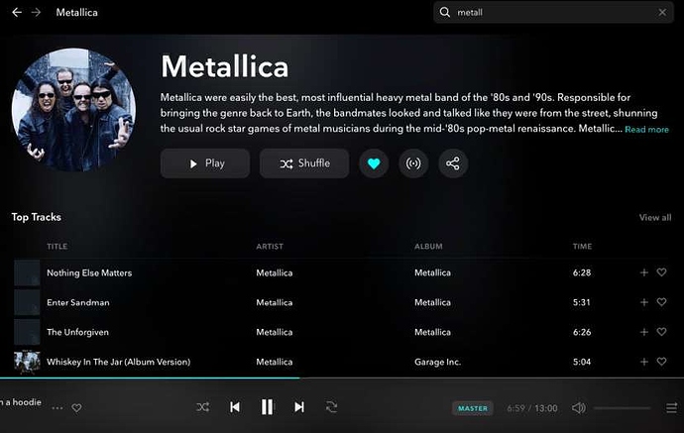The height and width of the screenshot is (433, 684).
Task: Select Enter Sandman track title
Action: [x=78, y=302]
